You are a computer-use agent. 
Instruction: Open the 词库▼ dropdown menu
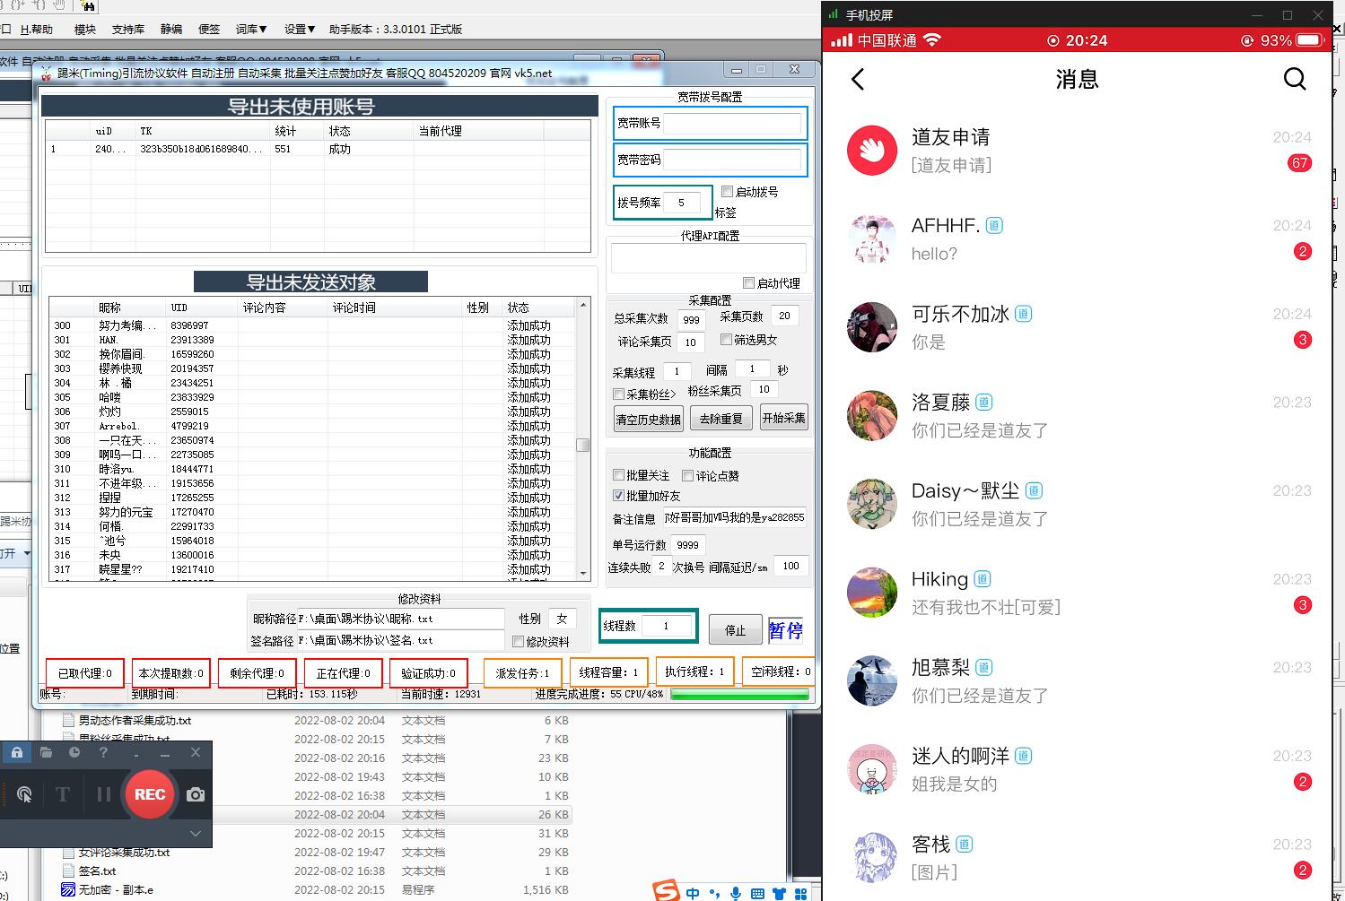pyautogui.click(x=249, y=29)
